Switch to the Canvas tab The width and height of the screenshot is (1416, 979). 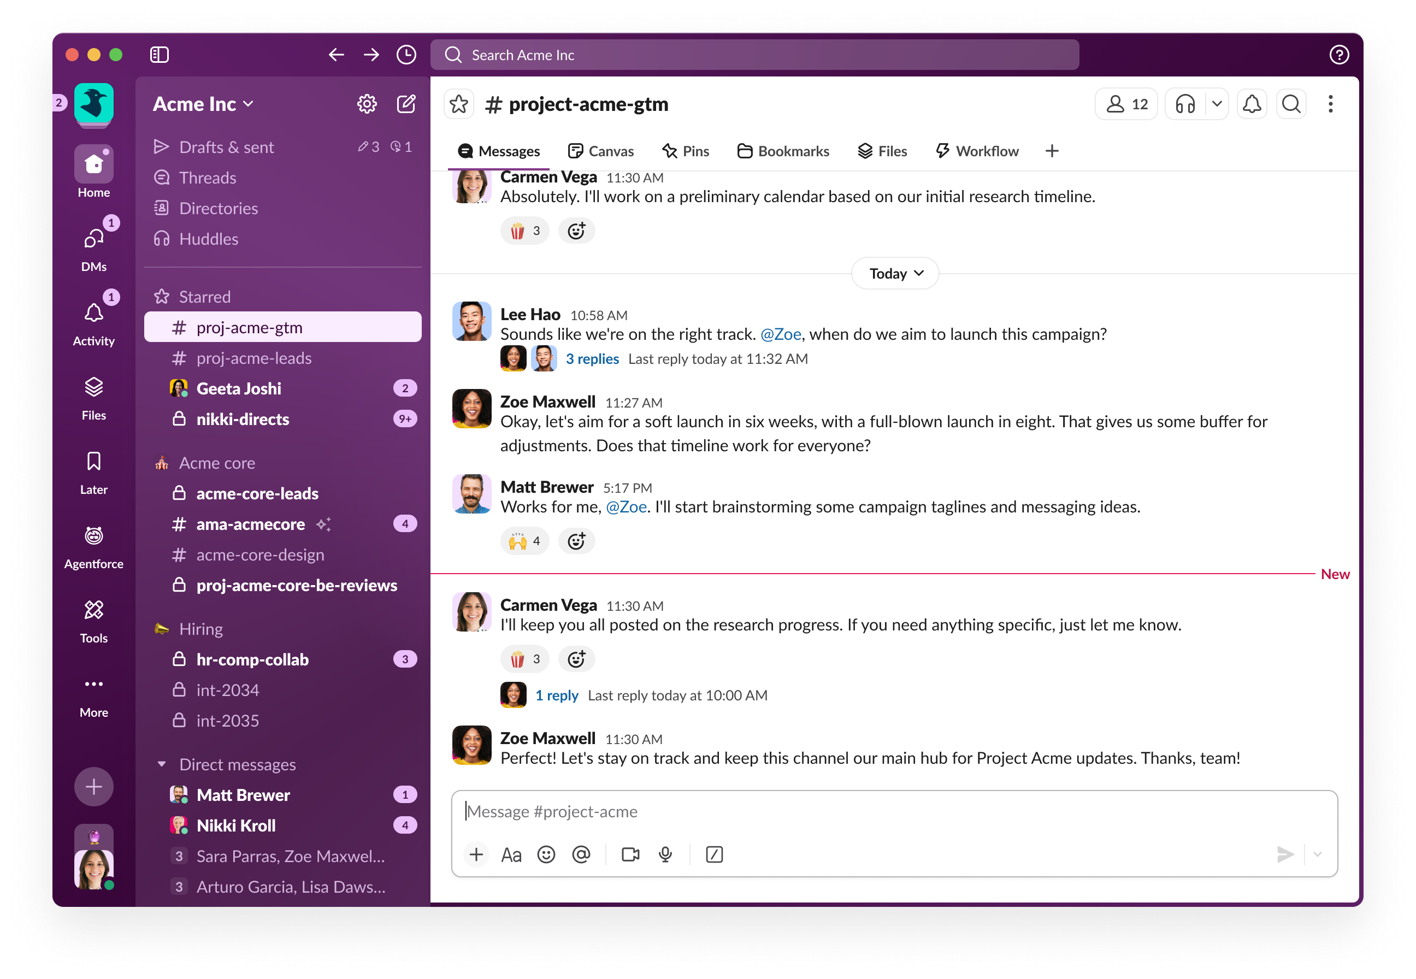601,151
